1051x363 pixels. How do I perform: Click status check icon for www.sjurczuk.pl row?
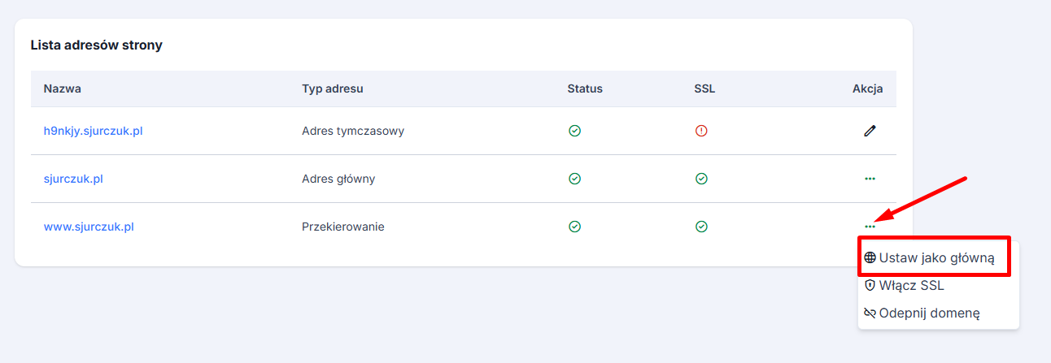click(x=574, y=227)
